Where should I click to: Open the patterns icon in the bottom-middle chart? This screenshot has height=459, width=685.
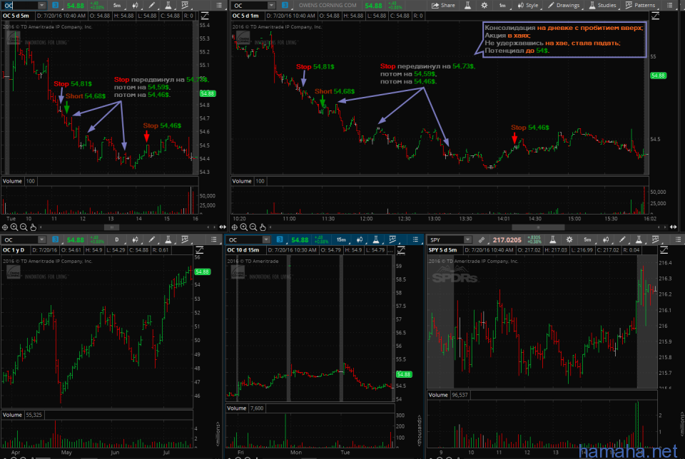click(392, 239)
